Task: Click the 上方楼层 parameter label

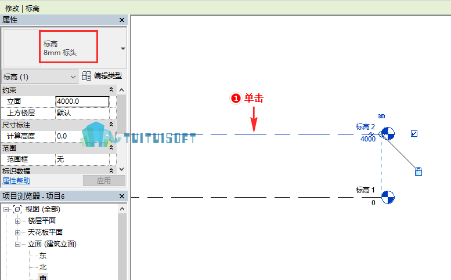Action: point(21,113)
